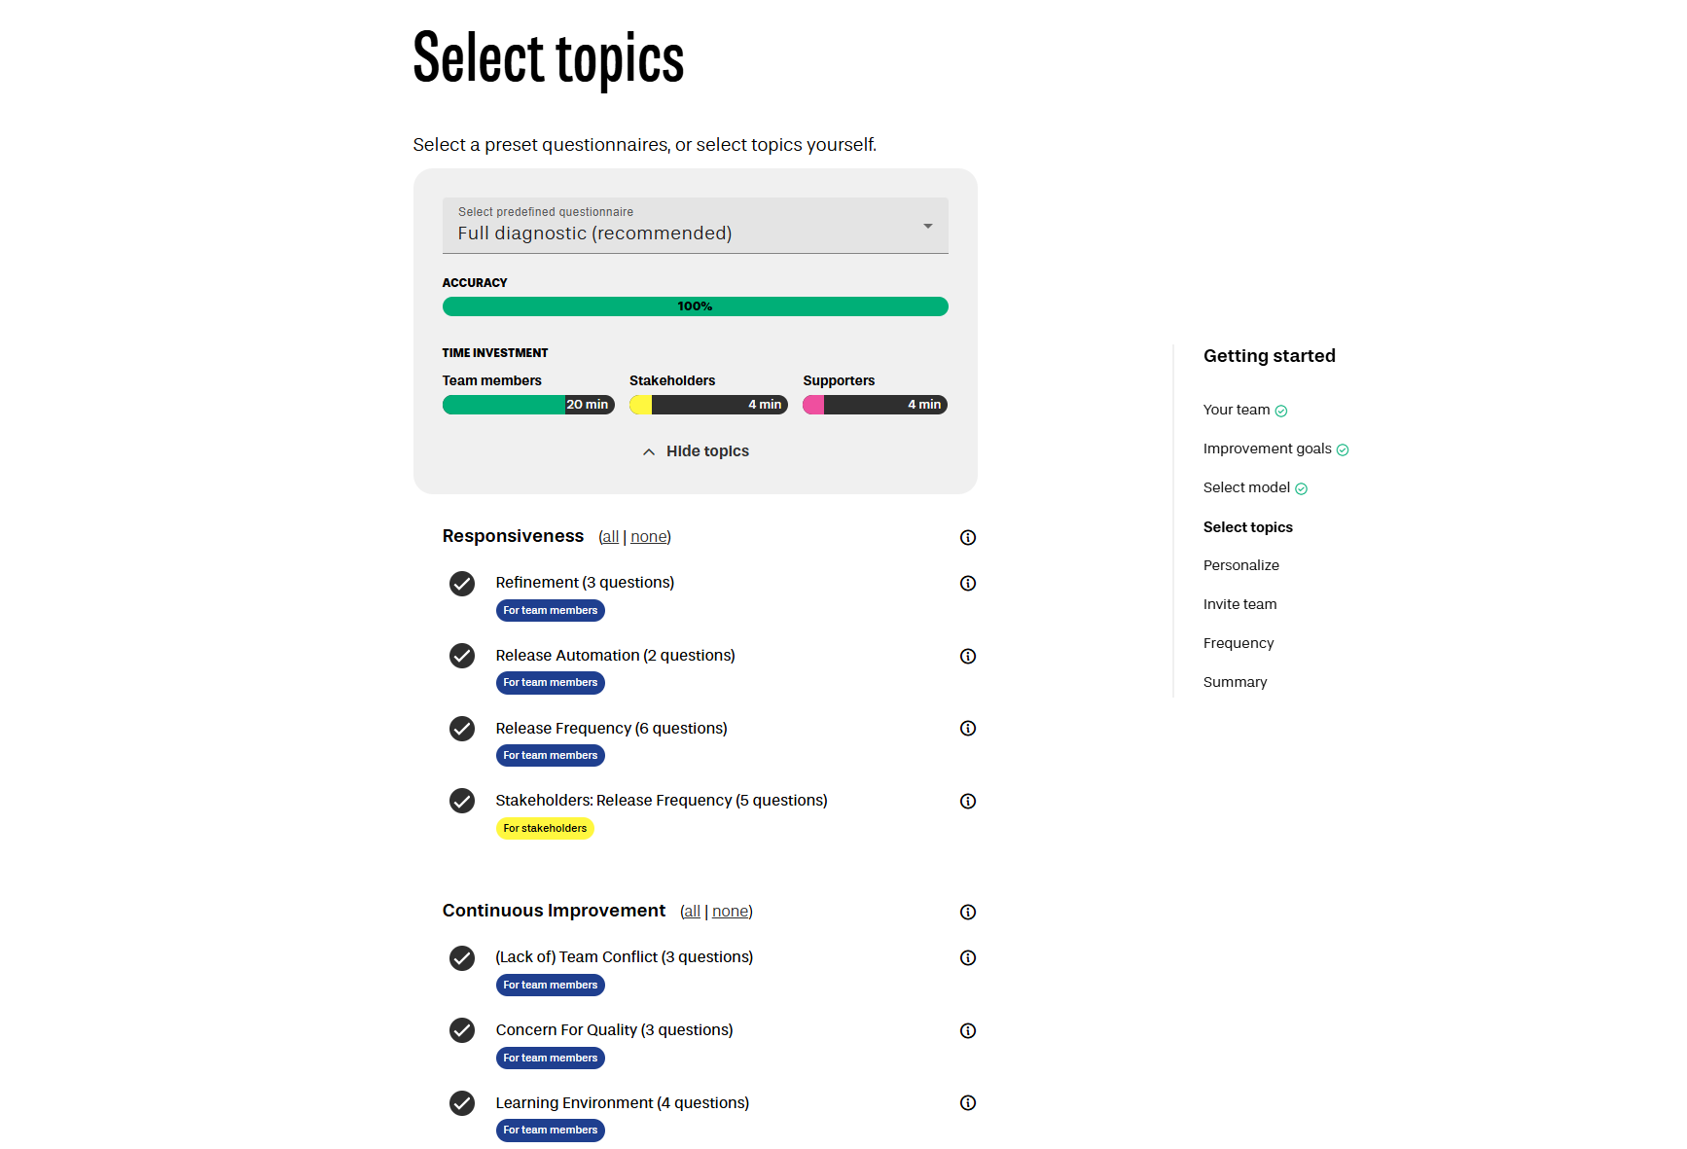This screenshot has height=1149, width=1687.
Task: Collapse topics with Hide topics chevron
Action: coord(649,451)
